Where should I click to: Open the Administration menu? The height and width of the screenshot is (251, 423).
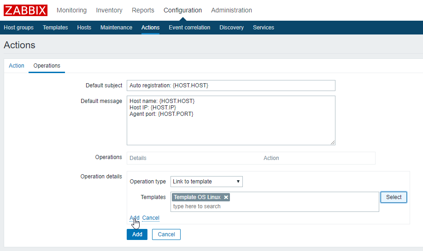(x=231, y=10)
